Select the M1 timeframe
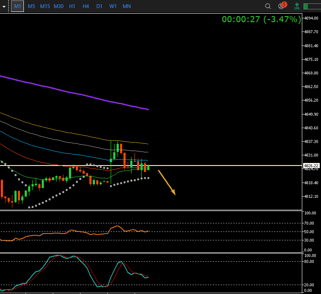This screenshot has height=294, width=321. point(17,6)
